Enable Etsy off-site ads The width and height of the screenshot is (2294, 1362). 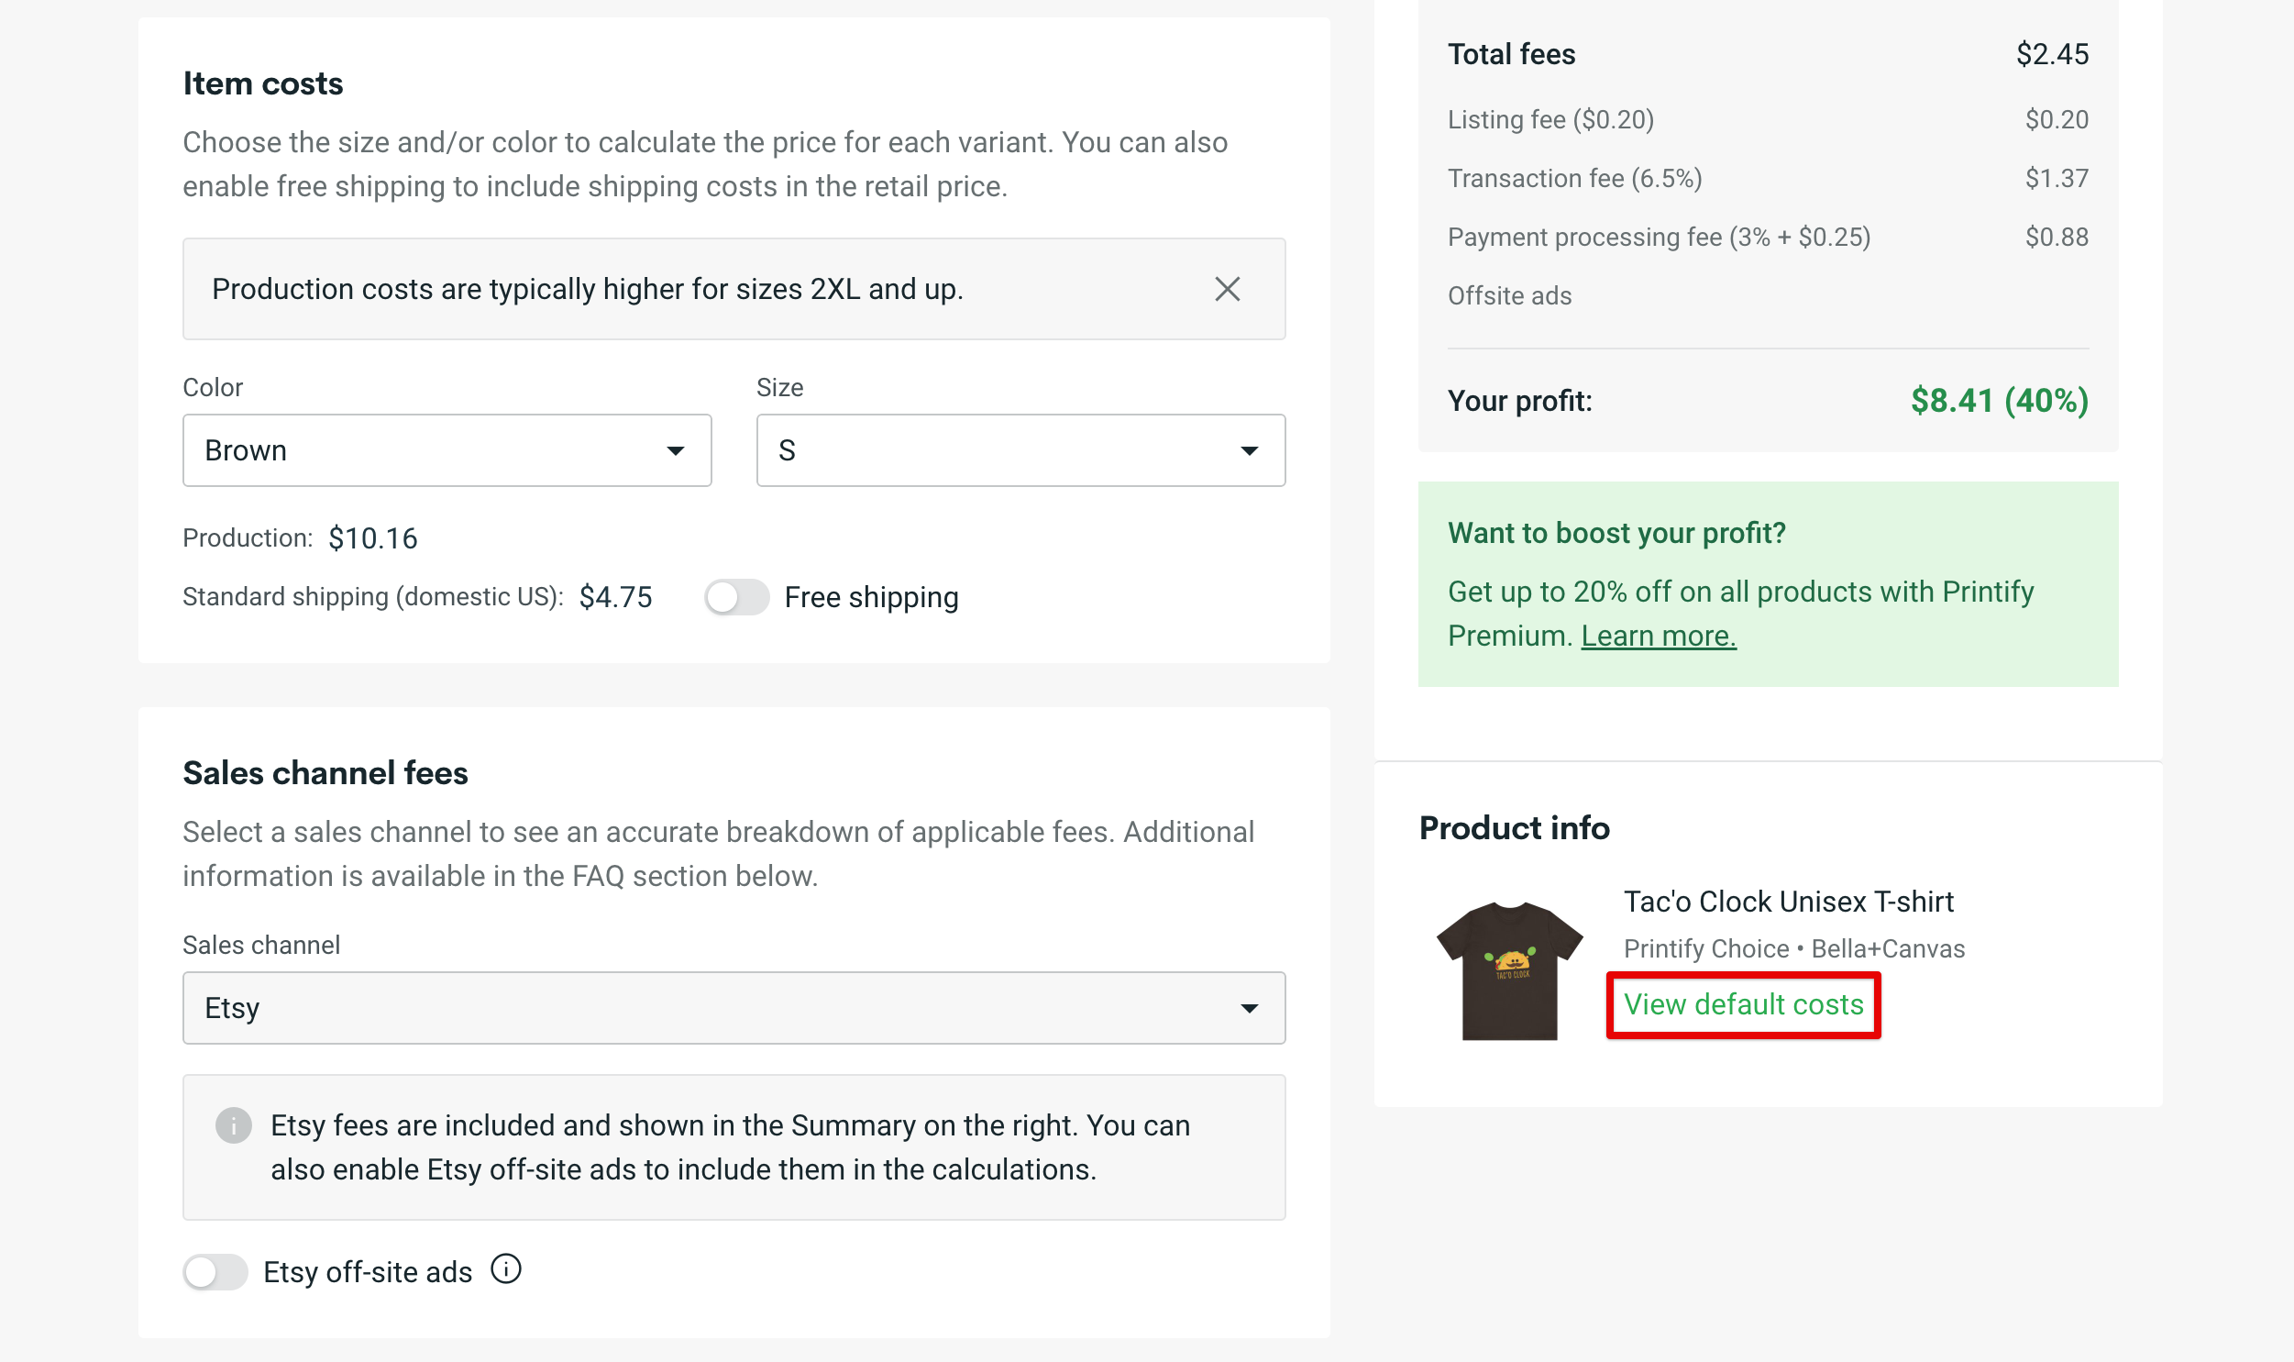(215, 1271)
